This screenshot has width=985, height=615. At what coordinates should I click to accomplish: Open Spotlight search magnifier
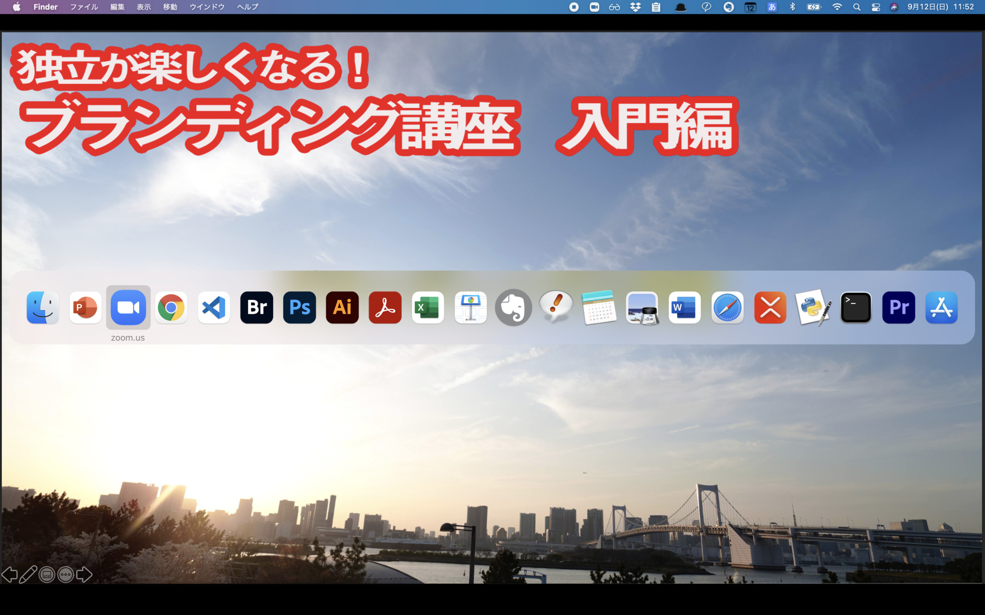coord(857,7)
